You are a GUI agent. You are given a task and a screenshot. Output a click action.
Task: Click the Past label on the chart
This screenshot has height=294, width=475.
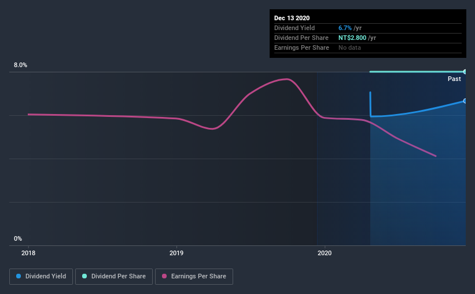click(454, 79)
